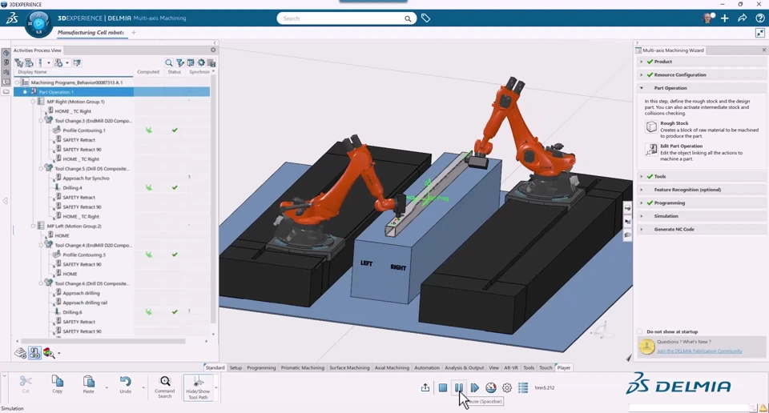Image resolution: width=769 pixels, height=413 pixels.
Task: Expand Generate NC Code section
Action: (641, 229)
